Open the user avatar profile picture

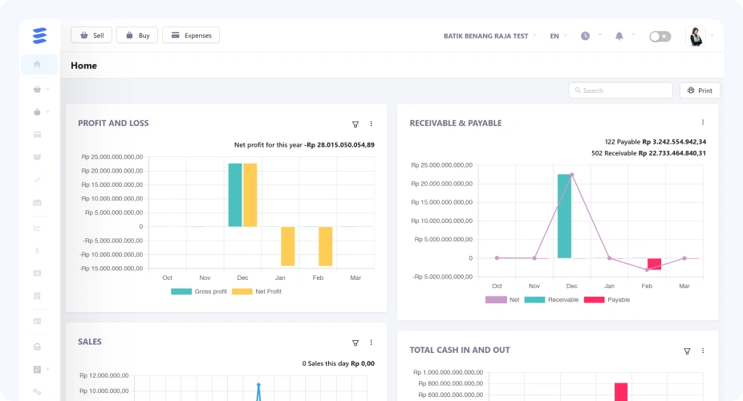pos(696,36)
